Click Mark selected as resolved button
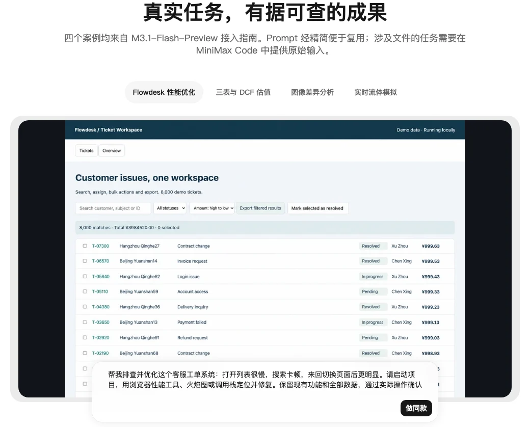 pos(317,208)
